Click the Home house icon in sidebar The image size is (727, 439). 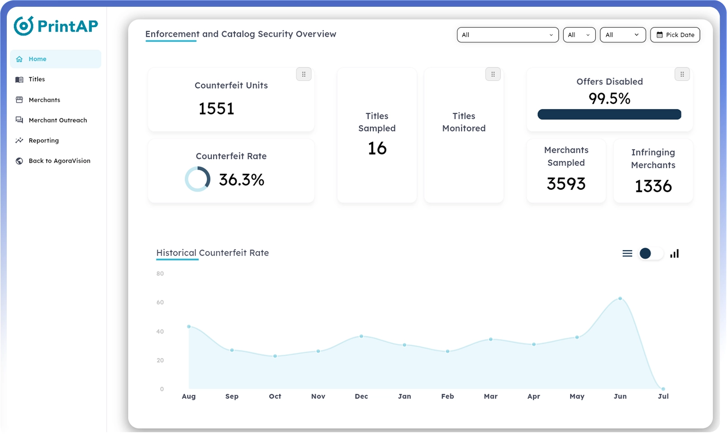[19, 59]
